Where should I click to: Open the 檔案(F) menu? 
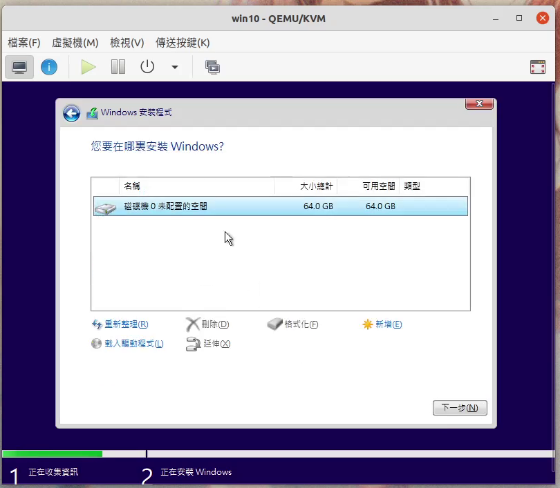click(24, 43)
